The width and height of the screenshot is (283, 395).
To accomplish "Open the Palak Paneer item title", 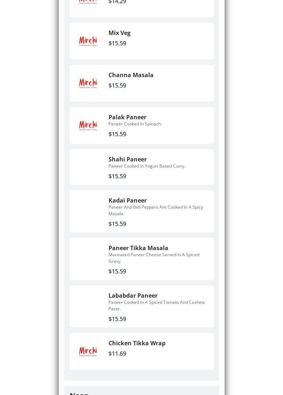I will 127,117.
